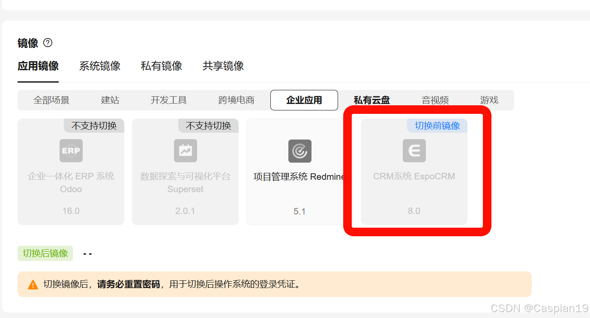Click the 切换前镜像 badge on EspoCRM
590x318 pixels.
pos(437,125)
